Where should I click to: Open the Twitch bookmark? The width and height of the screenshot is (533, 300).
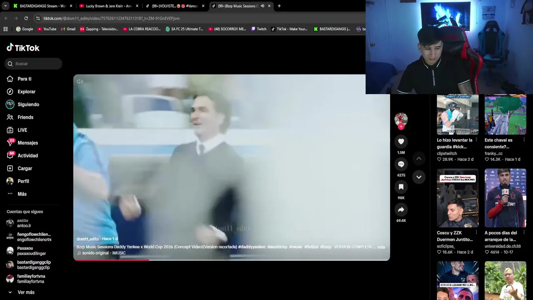[259, 29]
